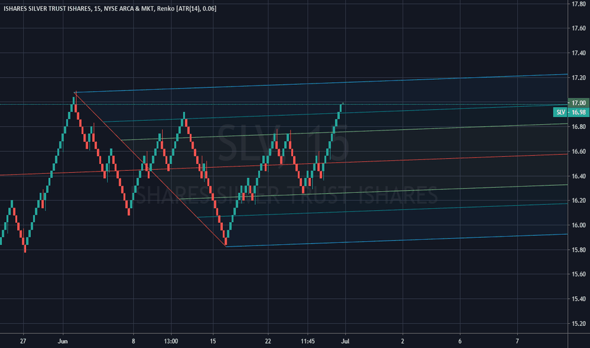Click the ISHARES SILVER TRUST chart title text
Screen dimensions: 590x348
point(110,8)
